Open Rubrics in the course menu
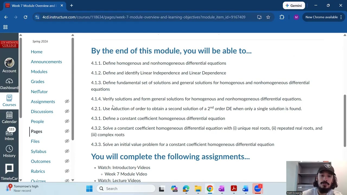This screenshot has width=347, height=195. 38,171
